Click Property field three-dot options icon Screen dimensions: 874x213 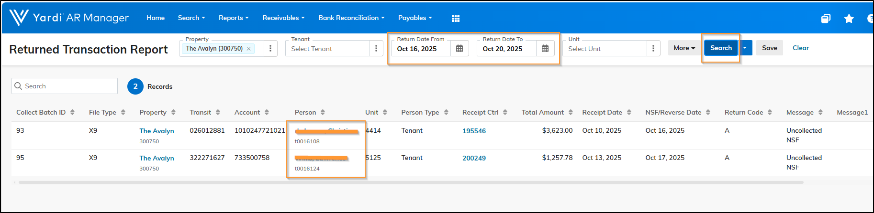pyautogui.click(x=270, y=49)
